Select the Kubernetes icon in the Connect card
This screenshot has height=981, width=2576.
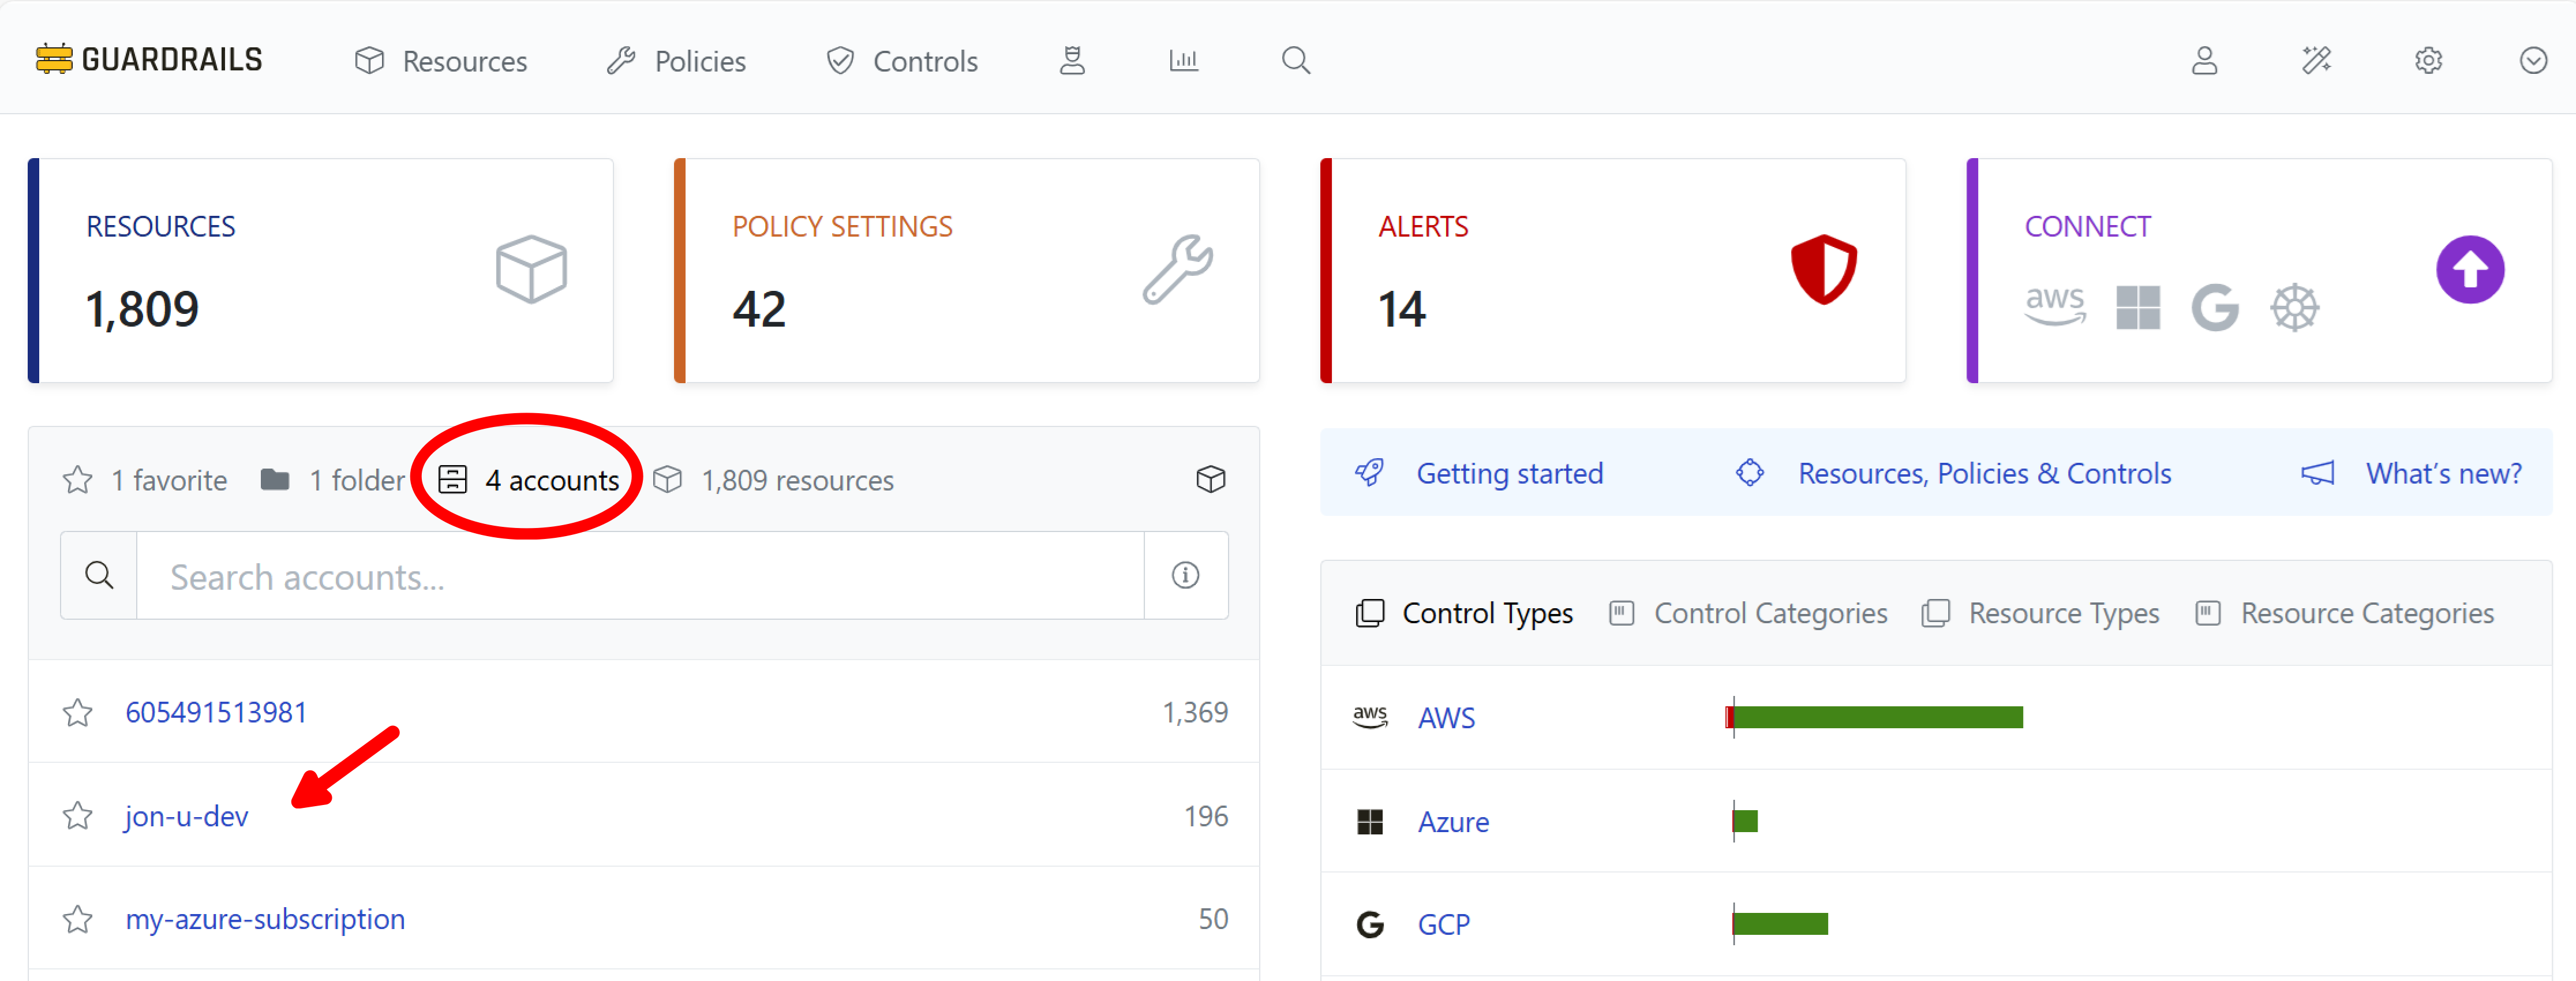(x=2295, y=307)
